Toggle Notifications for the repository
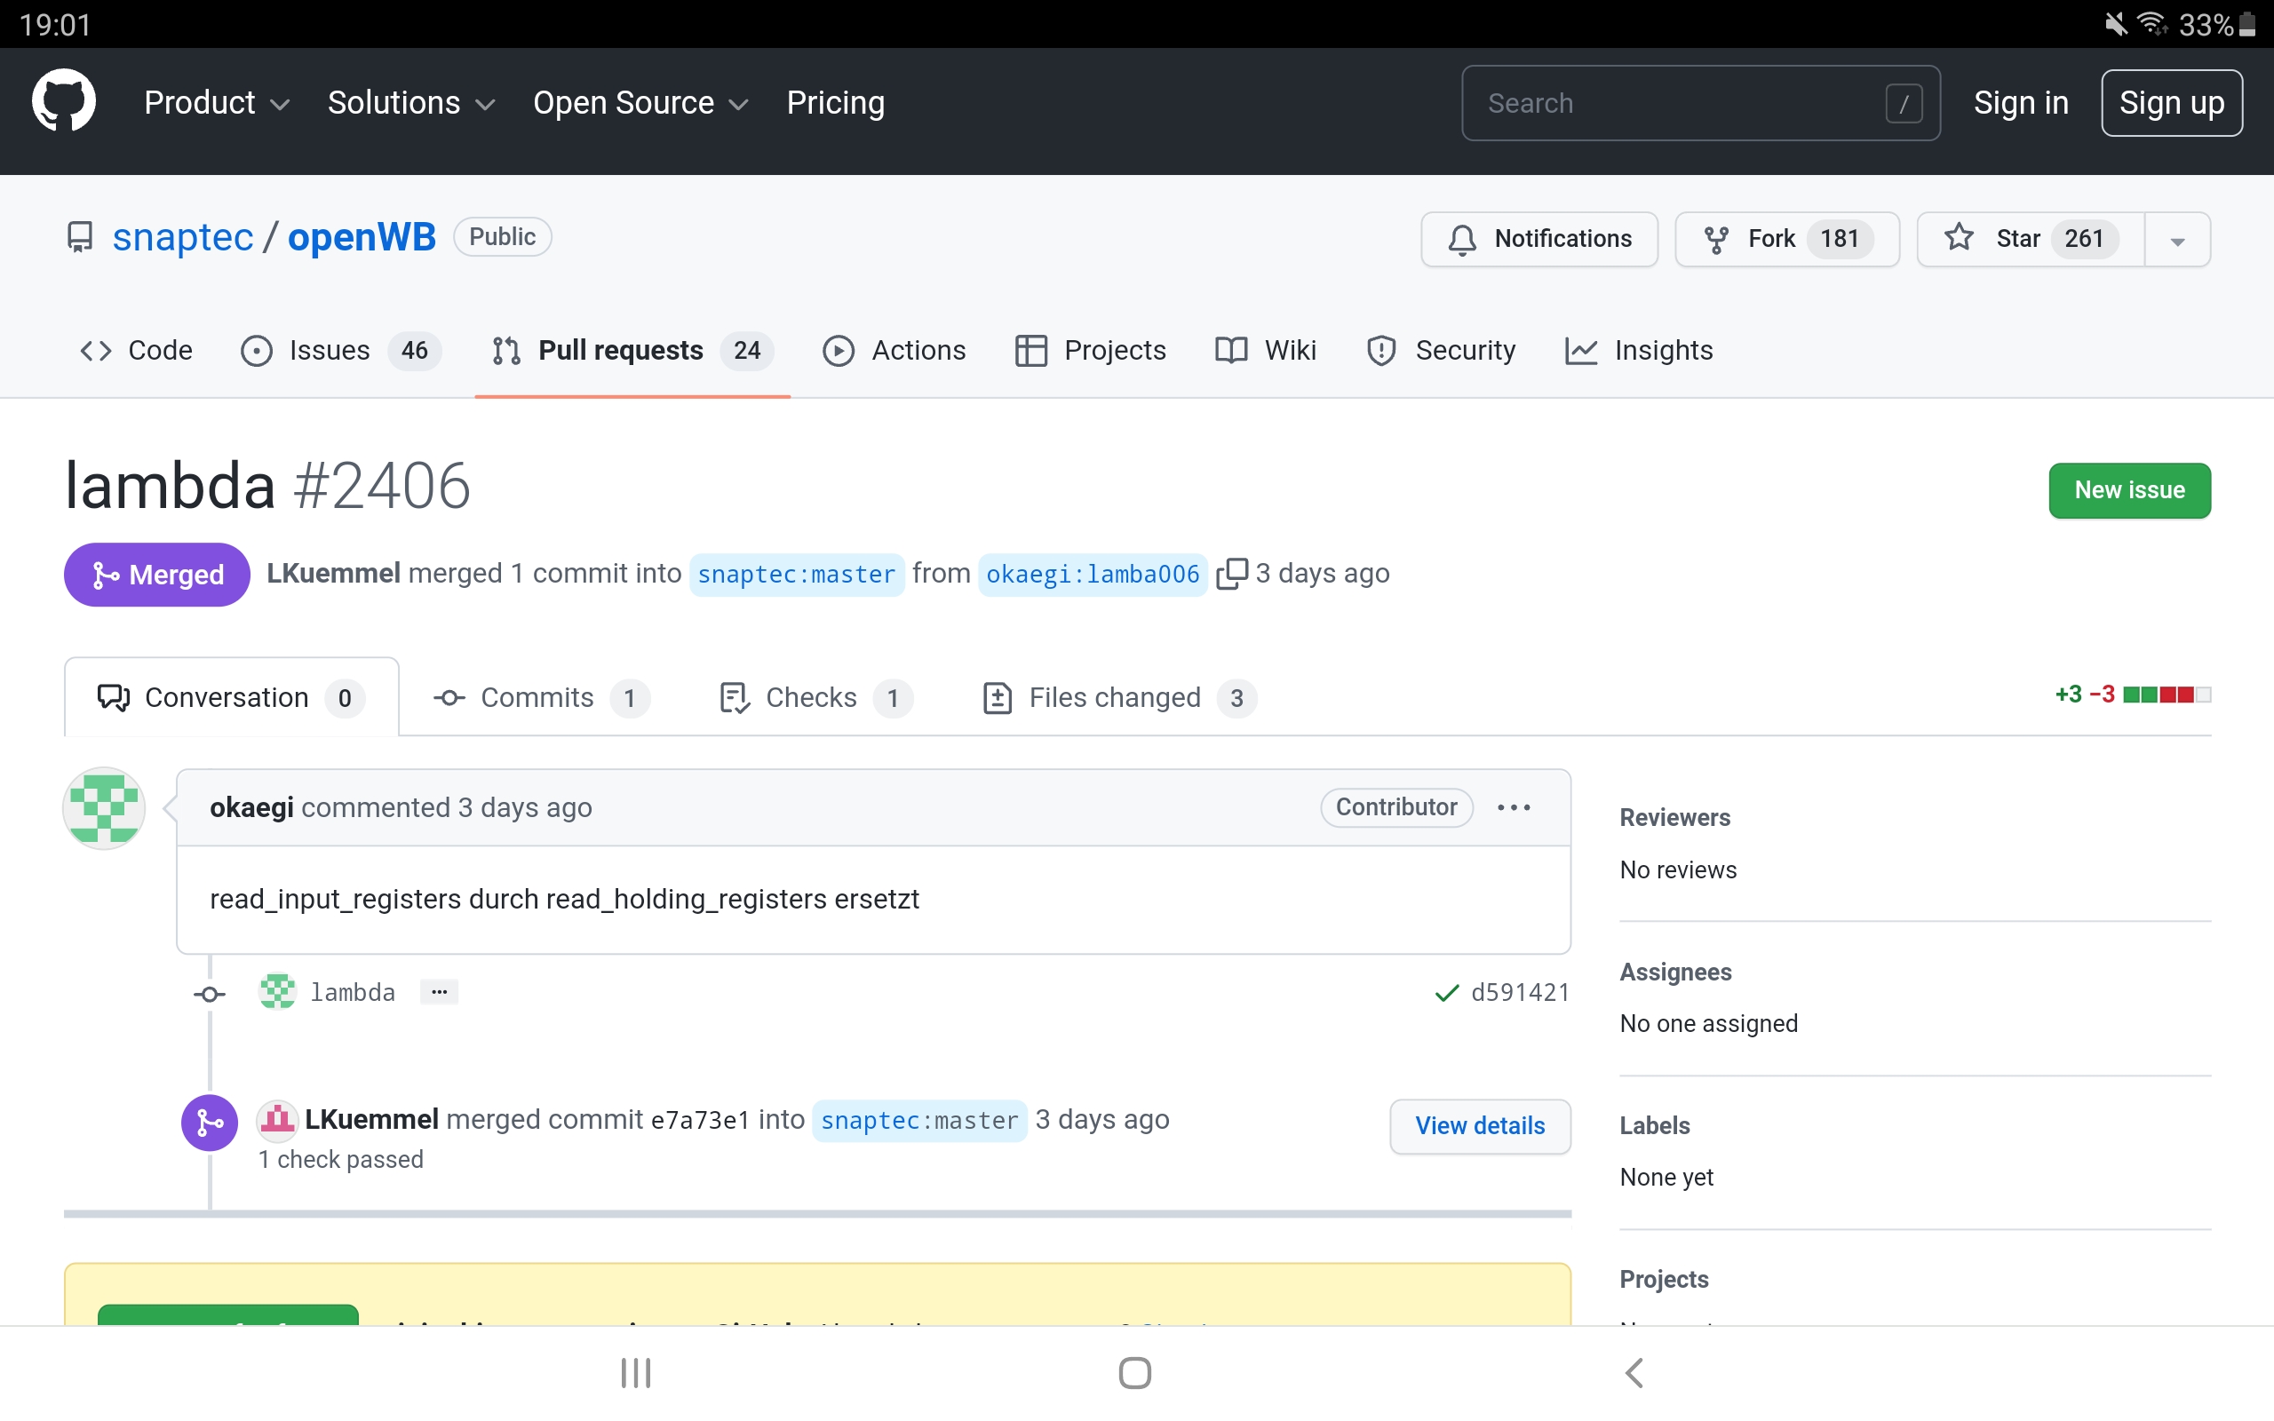2274x1421 pixels. pos(1539,239)
